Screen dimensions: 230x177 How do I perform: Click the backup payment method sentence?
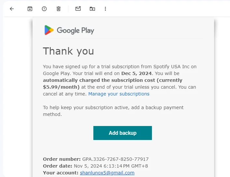click(113, 111)
